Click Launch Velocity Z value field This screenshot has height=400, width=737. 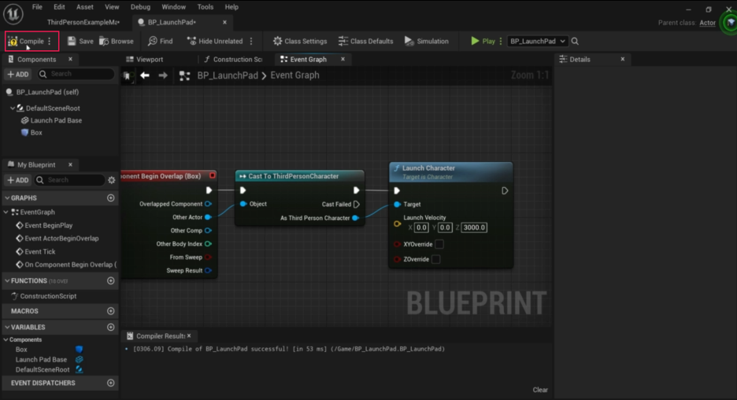(x=474, y=228)
